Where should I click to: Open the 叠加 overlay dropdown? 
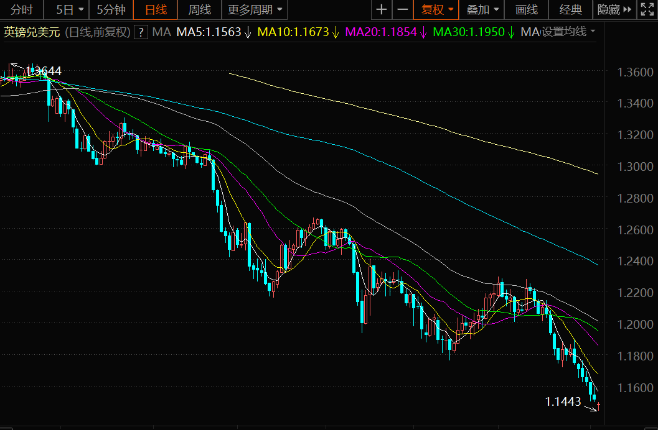pyautogui.click(x=481, y=9)
